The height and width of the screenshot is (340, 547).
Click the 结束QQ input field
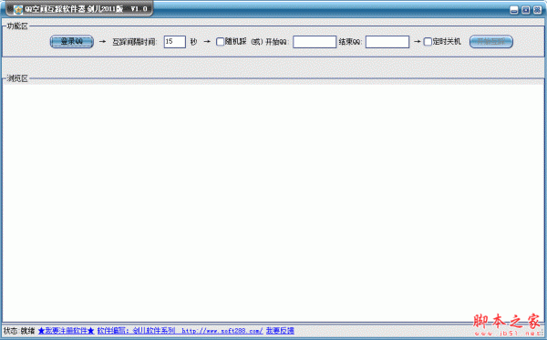[387, 42]
